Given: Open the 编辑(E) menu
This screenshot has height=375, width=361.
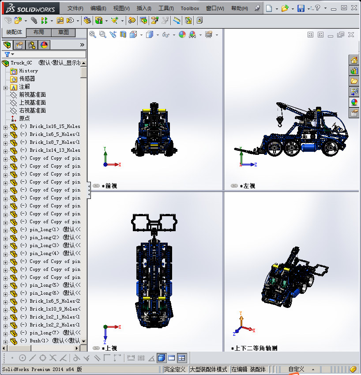Looking at the screenshot, I should pyautogui.click(x=98, y=8).
